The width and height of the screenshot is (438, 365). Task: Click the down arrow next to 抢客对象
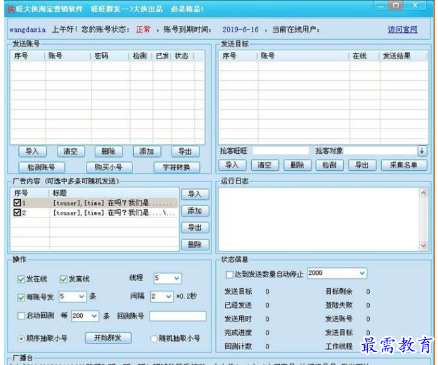pyautogui.click(x=422, y=151)
